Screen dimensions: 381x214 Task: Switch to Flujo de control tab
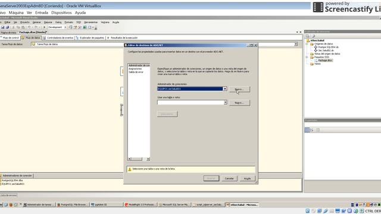[10, 38]
